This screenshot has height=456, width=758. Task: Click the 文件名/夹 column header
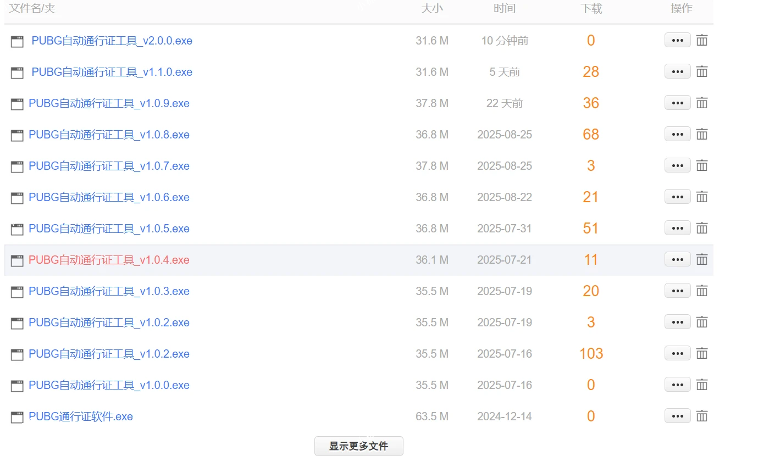coord(32,8)
